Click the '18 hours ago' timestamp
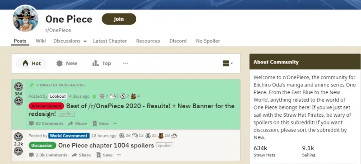This screenshot has height=164, width=361. (104, 136)
